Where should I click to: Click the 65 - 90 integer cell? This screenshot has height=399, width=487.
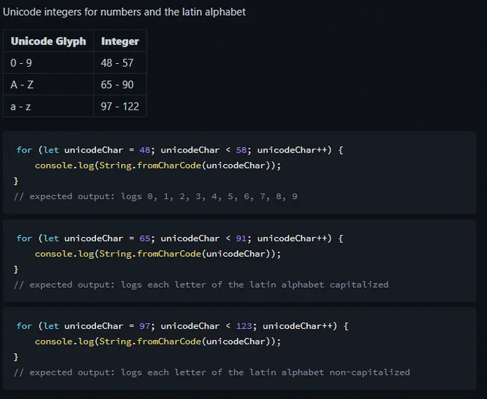120,85
